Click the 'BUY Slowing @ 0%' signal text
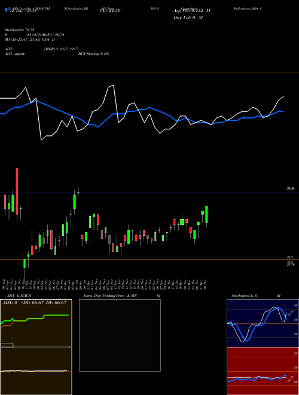This screenshot has height=395, width=299. 94,54
